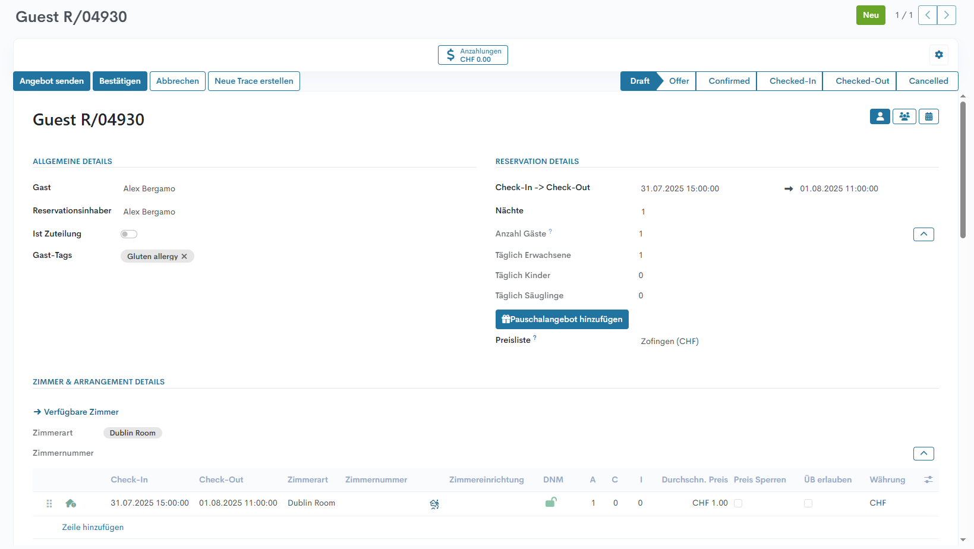Enable the ÜB erlauben checkbox

[808, 503]
